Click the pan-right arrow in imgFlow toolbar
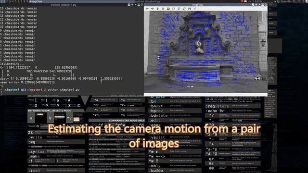This screenshot has height=173, width=308. (x=153, y=9)
